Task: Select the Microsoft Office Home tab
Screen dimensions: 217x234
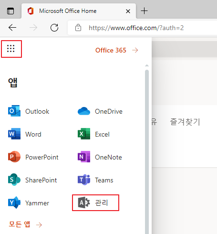Action: 79,11
